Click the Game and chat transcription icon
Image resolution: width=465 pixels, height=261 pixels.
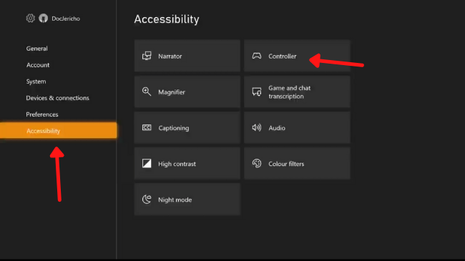coord(257,92)
